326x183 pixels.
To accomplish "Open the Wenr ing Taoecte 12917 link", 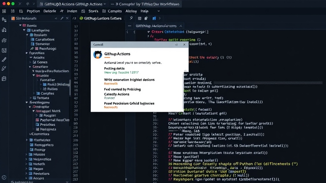I will click(121, 72).
